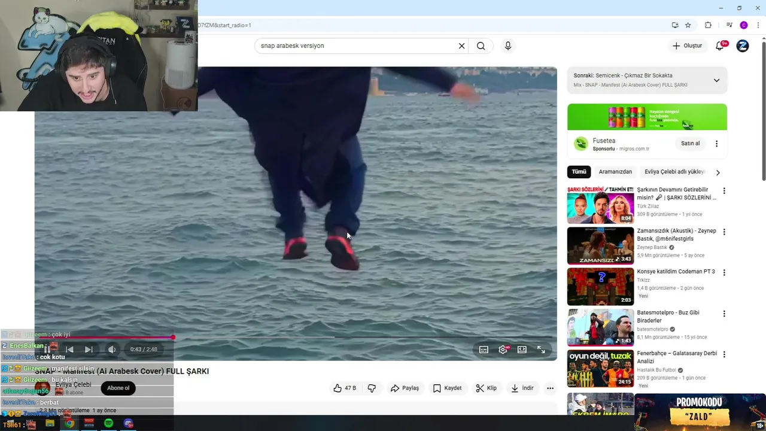Viewport: 766px width, 431px height.
Task: Open options for Buz Gibi Biraderler video
Action: [724, 314]
